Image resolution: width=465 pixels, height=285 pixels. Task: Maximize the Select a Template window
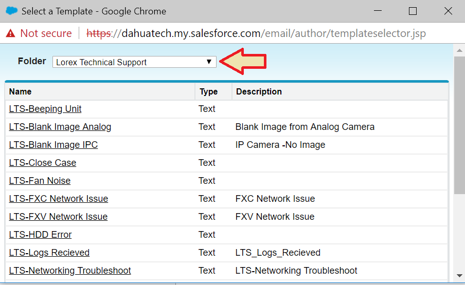pyautogui.click(x=413, y=11)
